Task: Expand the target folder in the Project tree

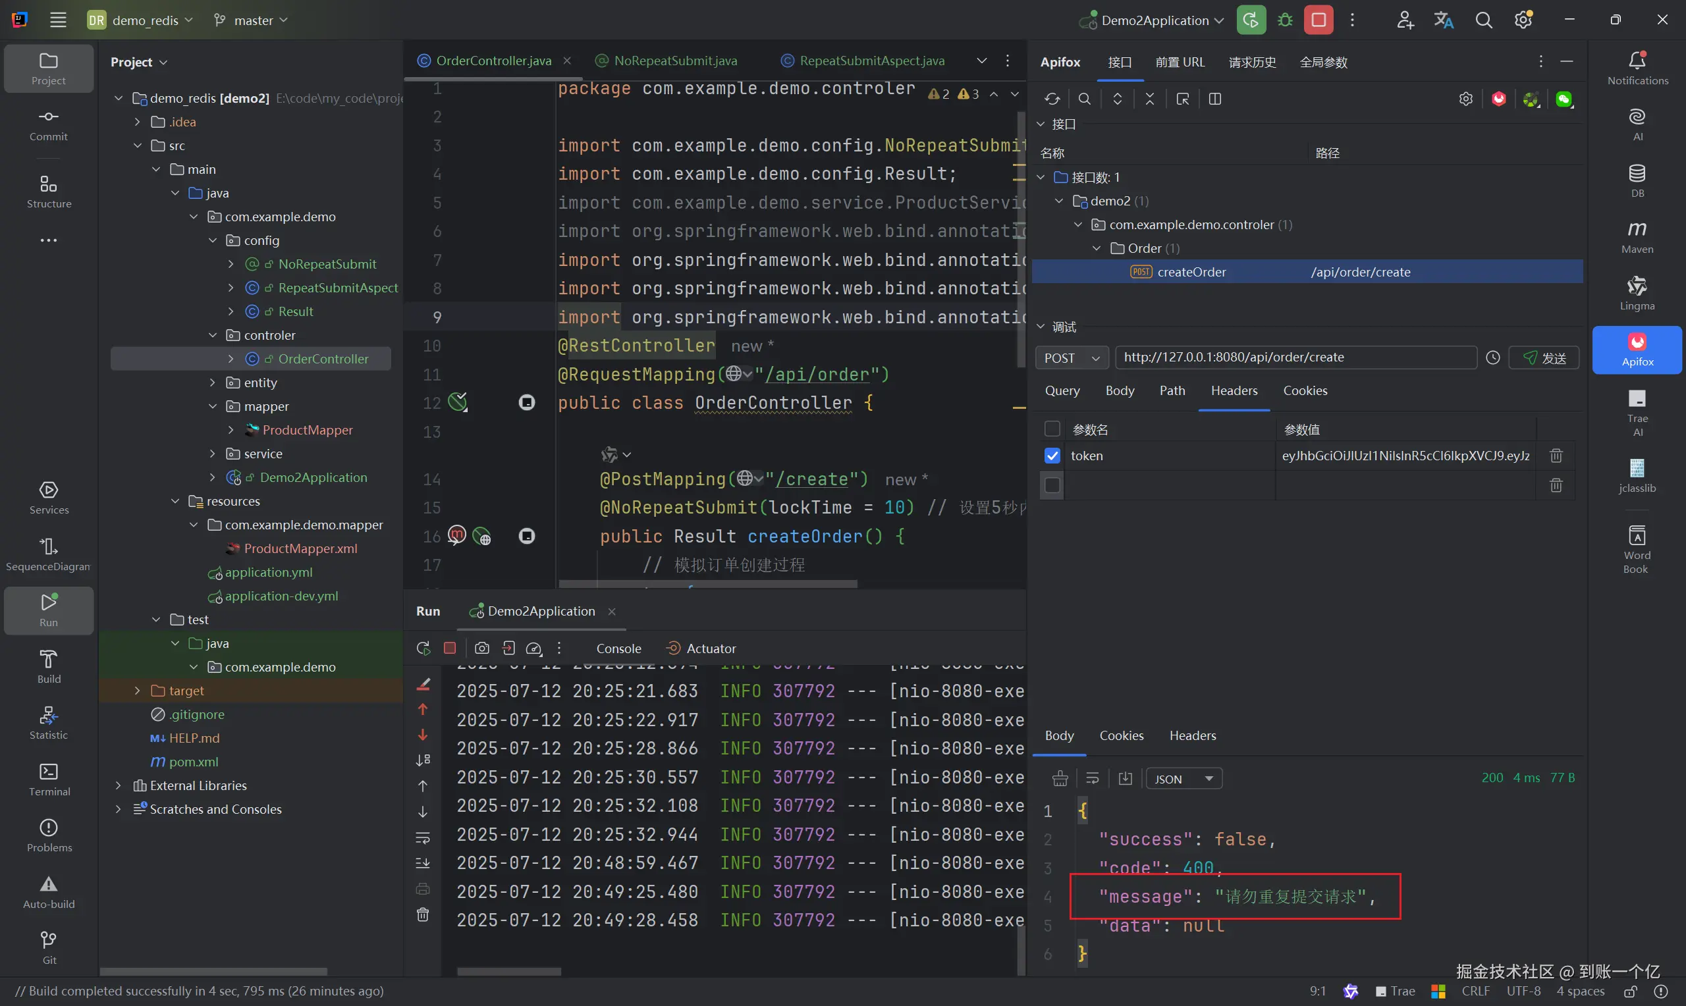Action: click(138, 691)
